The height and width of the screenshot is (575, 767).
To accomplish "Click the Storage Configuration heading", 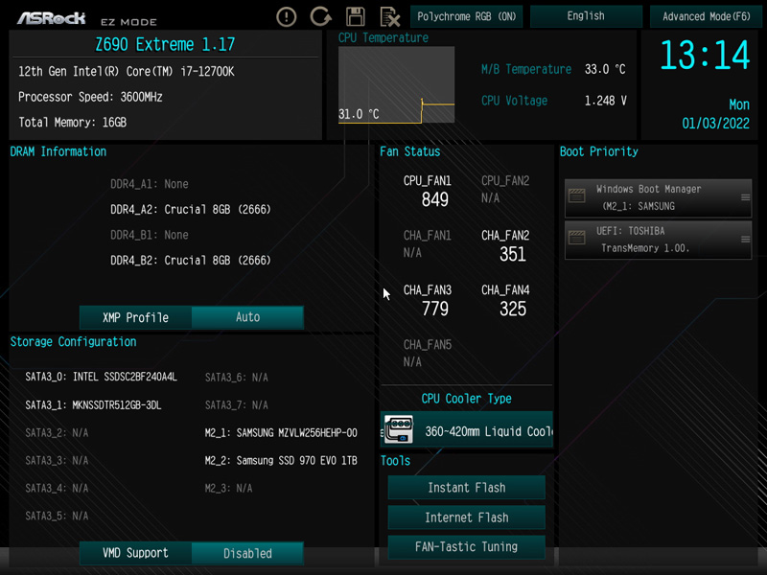I will click(x=74, y=342).
